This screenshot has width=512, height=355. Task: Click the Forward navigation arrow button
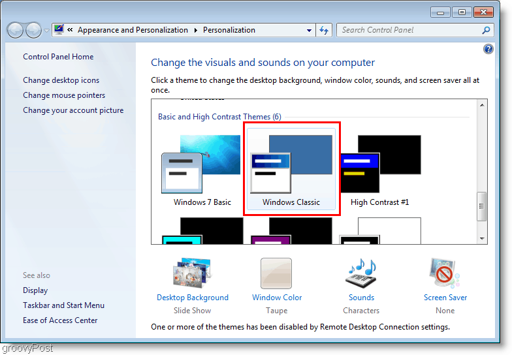pyautogui.click(x=33, y=30)
